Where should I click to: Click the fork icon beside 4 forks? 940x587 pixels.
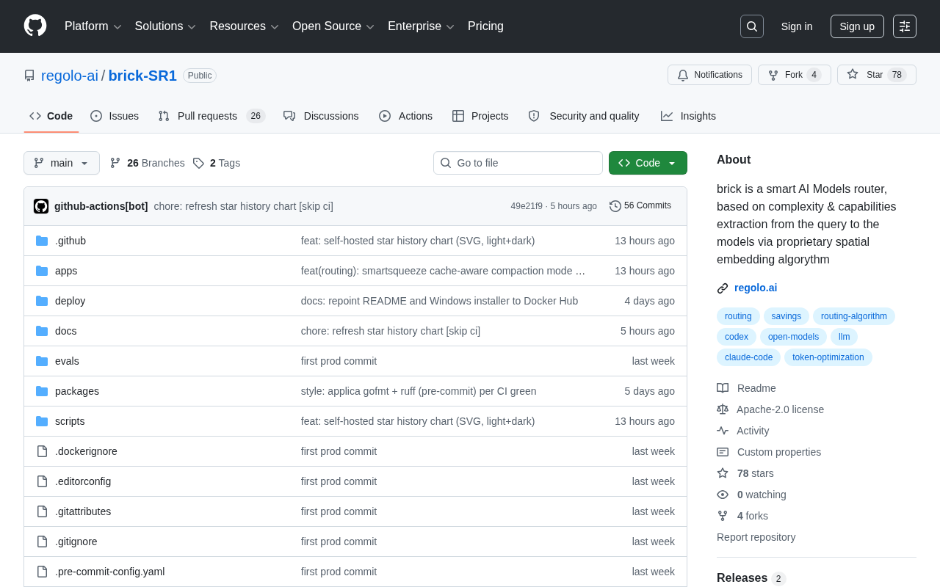(723, 516)
